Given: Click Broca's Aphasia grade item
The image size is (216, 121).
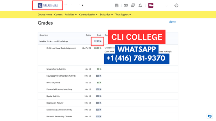Looking at the screenshot, I should coord(53,83).
